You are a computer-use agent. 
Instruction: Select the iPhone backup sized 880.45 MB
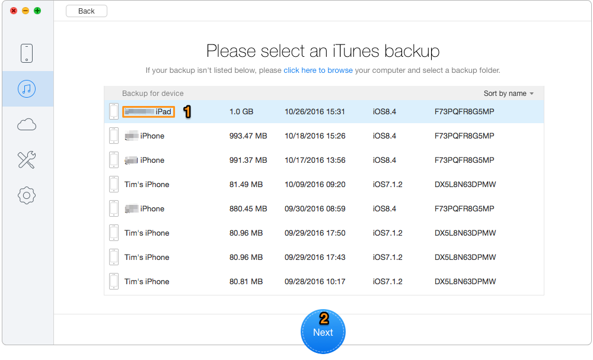tap(324, 208)
